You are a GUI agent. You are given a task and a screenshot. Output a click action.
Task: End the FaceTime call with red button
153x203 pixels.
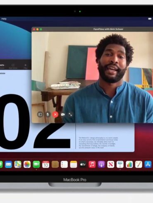pos(55,114)
